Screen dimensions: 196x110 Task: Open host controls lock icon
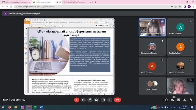(x=191, y=100)
